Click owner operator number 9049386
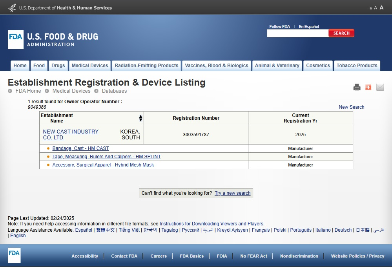 tap(37, 107)
